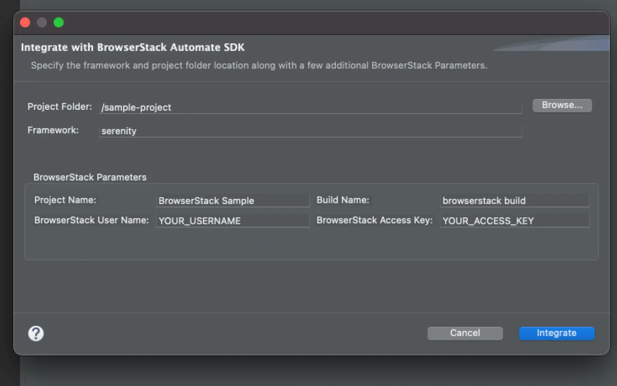
Task: Click the Project Name input field
Action: click(233, 201)
